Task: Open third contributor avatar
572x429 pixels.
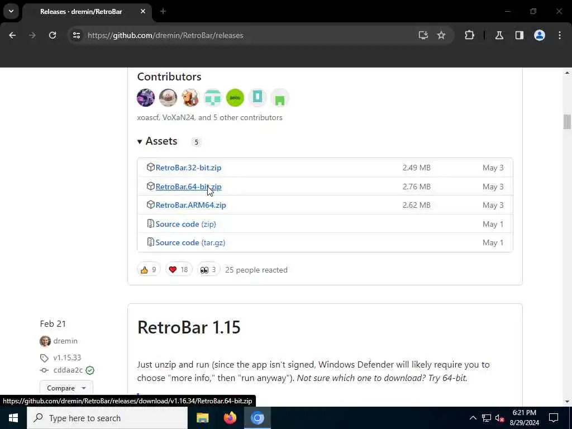Action: click(190, 98)
